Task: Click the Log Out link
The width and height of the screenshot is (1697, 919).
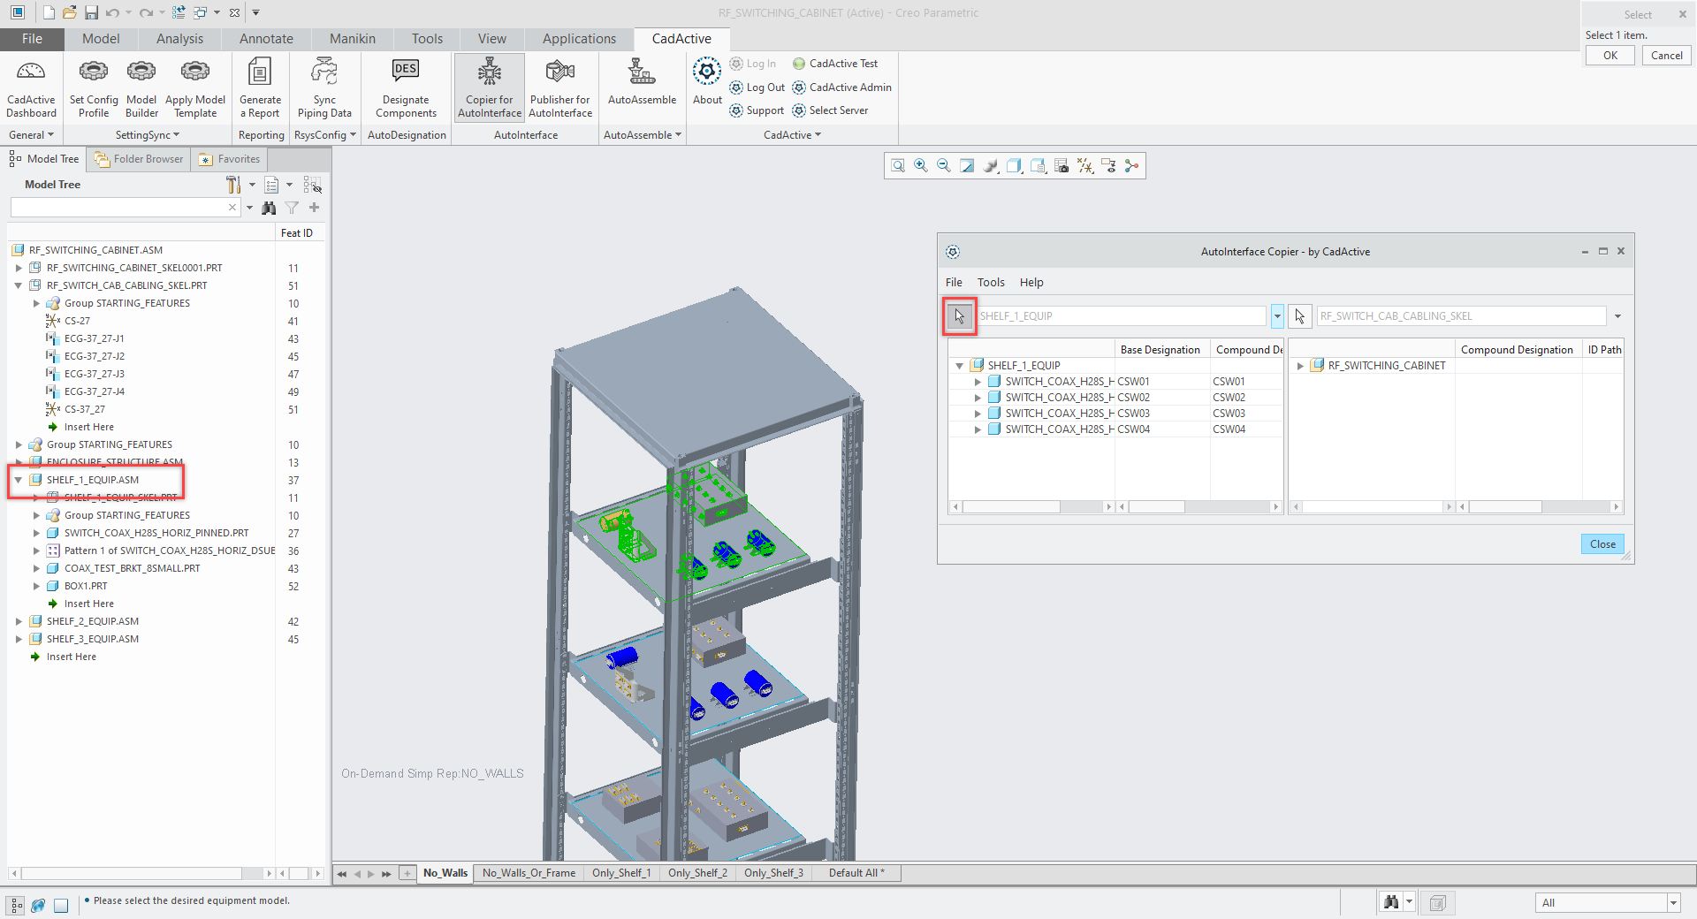Action: [757, 87]
